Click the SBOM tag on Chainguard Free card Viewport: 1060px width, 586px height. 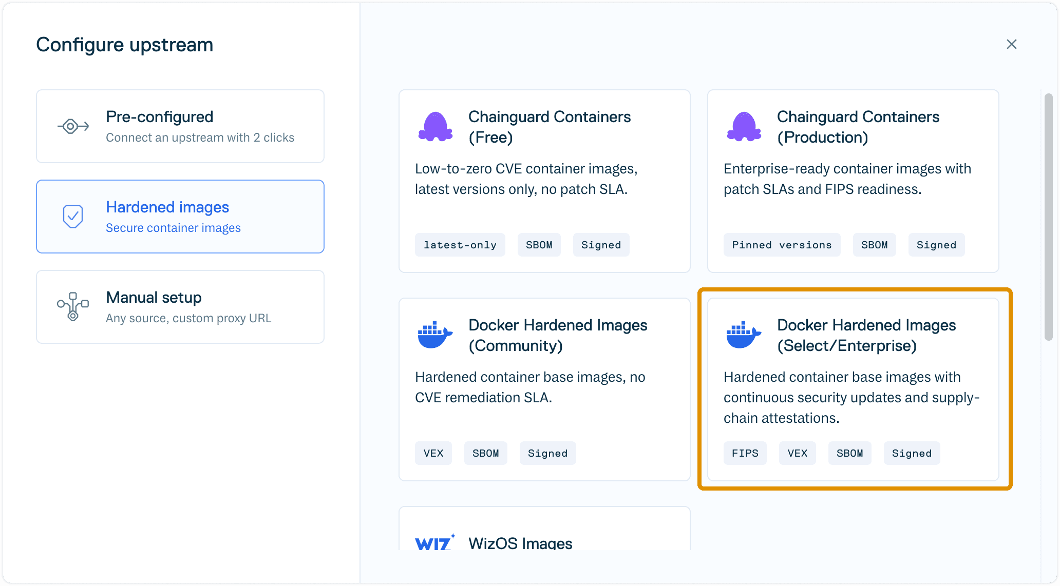tap(539, 245)
